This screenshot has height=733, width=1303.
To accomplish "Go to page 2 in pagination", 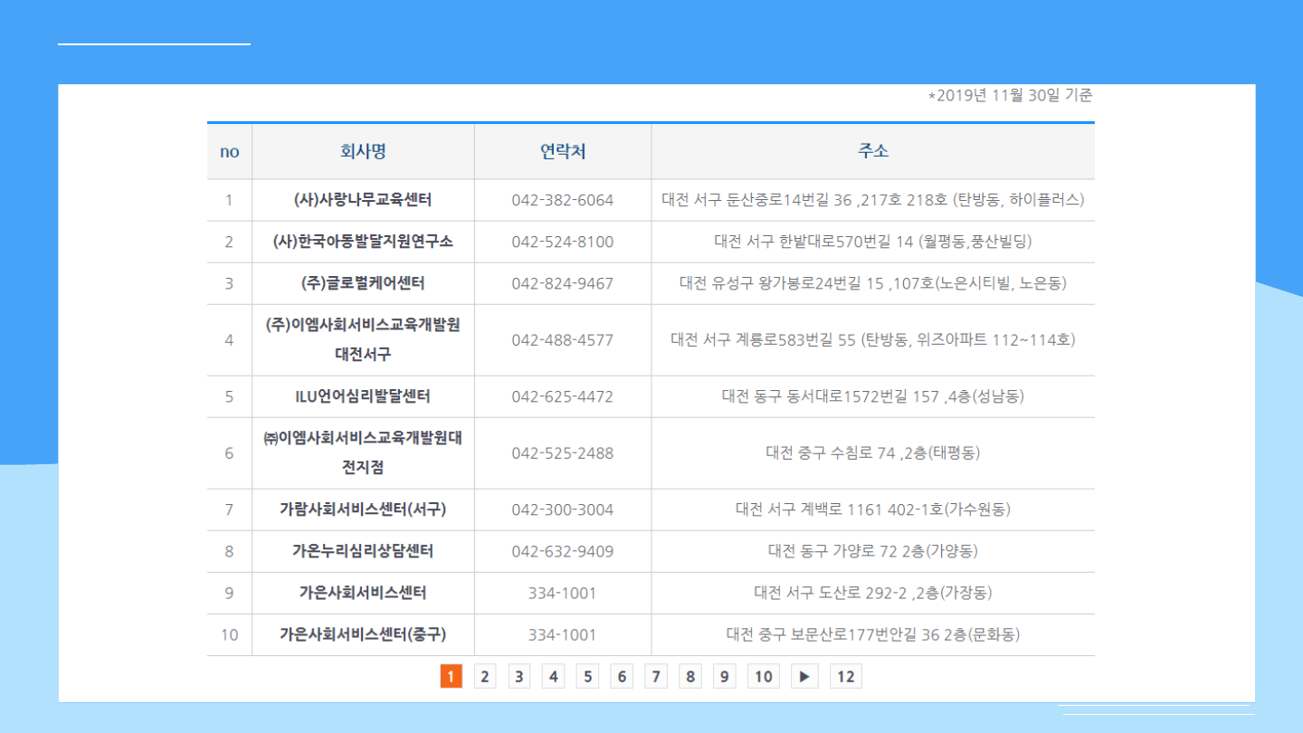I will (x=485, y=676).
